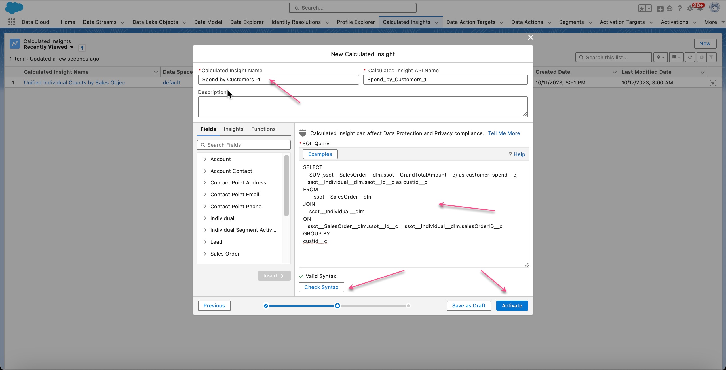Open the App Launcher grid icon
The width and height of the screenshot is (726, 370).
point(11,22)
